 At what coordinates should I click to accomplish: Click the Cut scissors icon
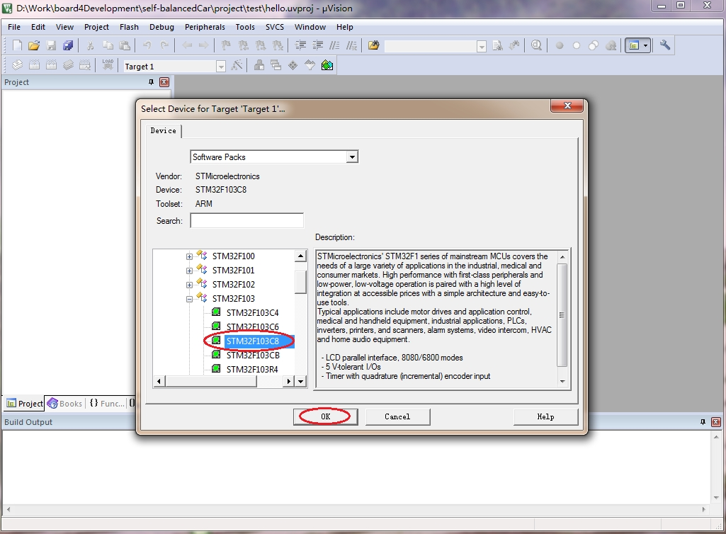tap(90, 45)
